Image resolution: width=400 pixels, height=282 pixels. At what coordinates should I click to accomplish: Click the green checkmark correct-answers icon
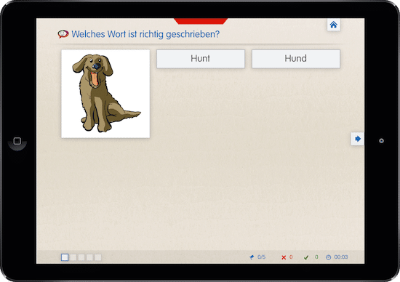(x=306, y=257)
